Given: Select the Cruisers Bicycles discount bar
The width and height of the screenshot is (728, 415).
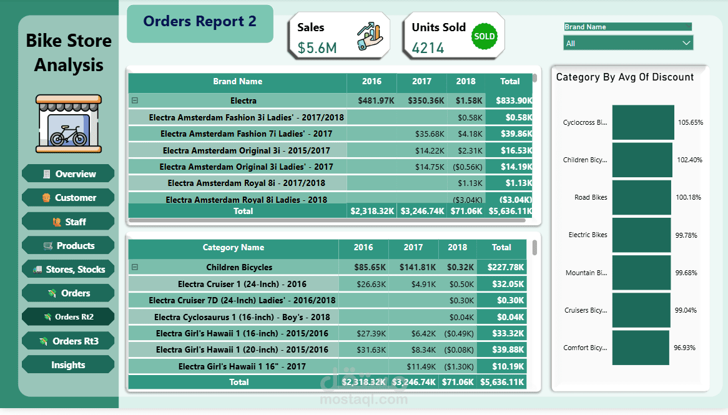Looking at the screenshot, I should click(x=641, y=310).
